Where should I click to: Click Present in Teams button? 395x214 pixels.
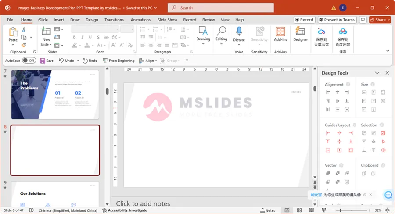337,20
